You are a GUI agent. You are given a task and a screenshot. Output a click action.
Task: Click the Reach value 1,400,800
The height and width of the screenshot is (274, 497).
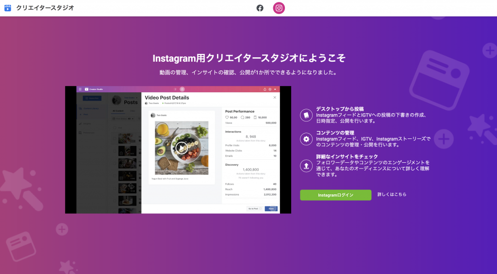pyautogui.click(x=270, y=189)
